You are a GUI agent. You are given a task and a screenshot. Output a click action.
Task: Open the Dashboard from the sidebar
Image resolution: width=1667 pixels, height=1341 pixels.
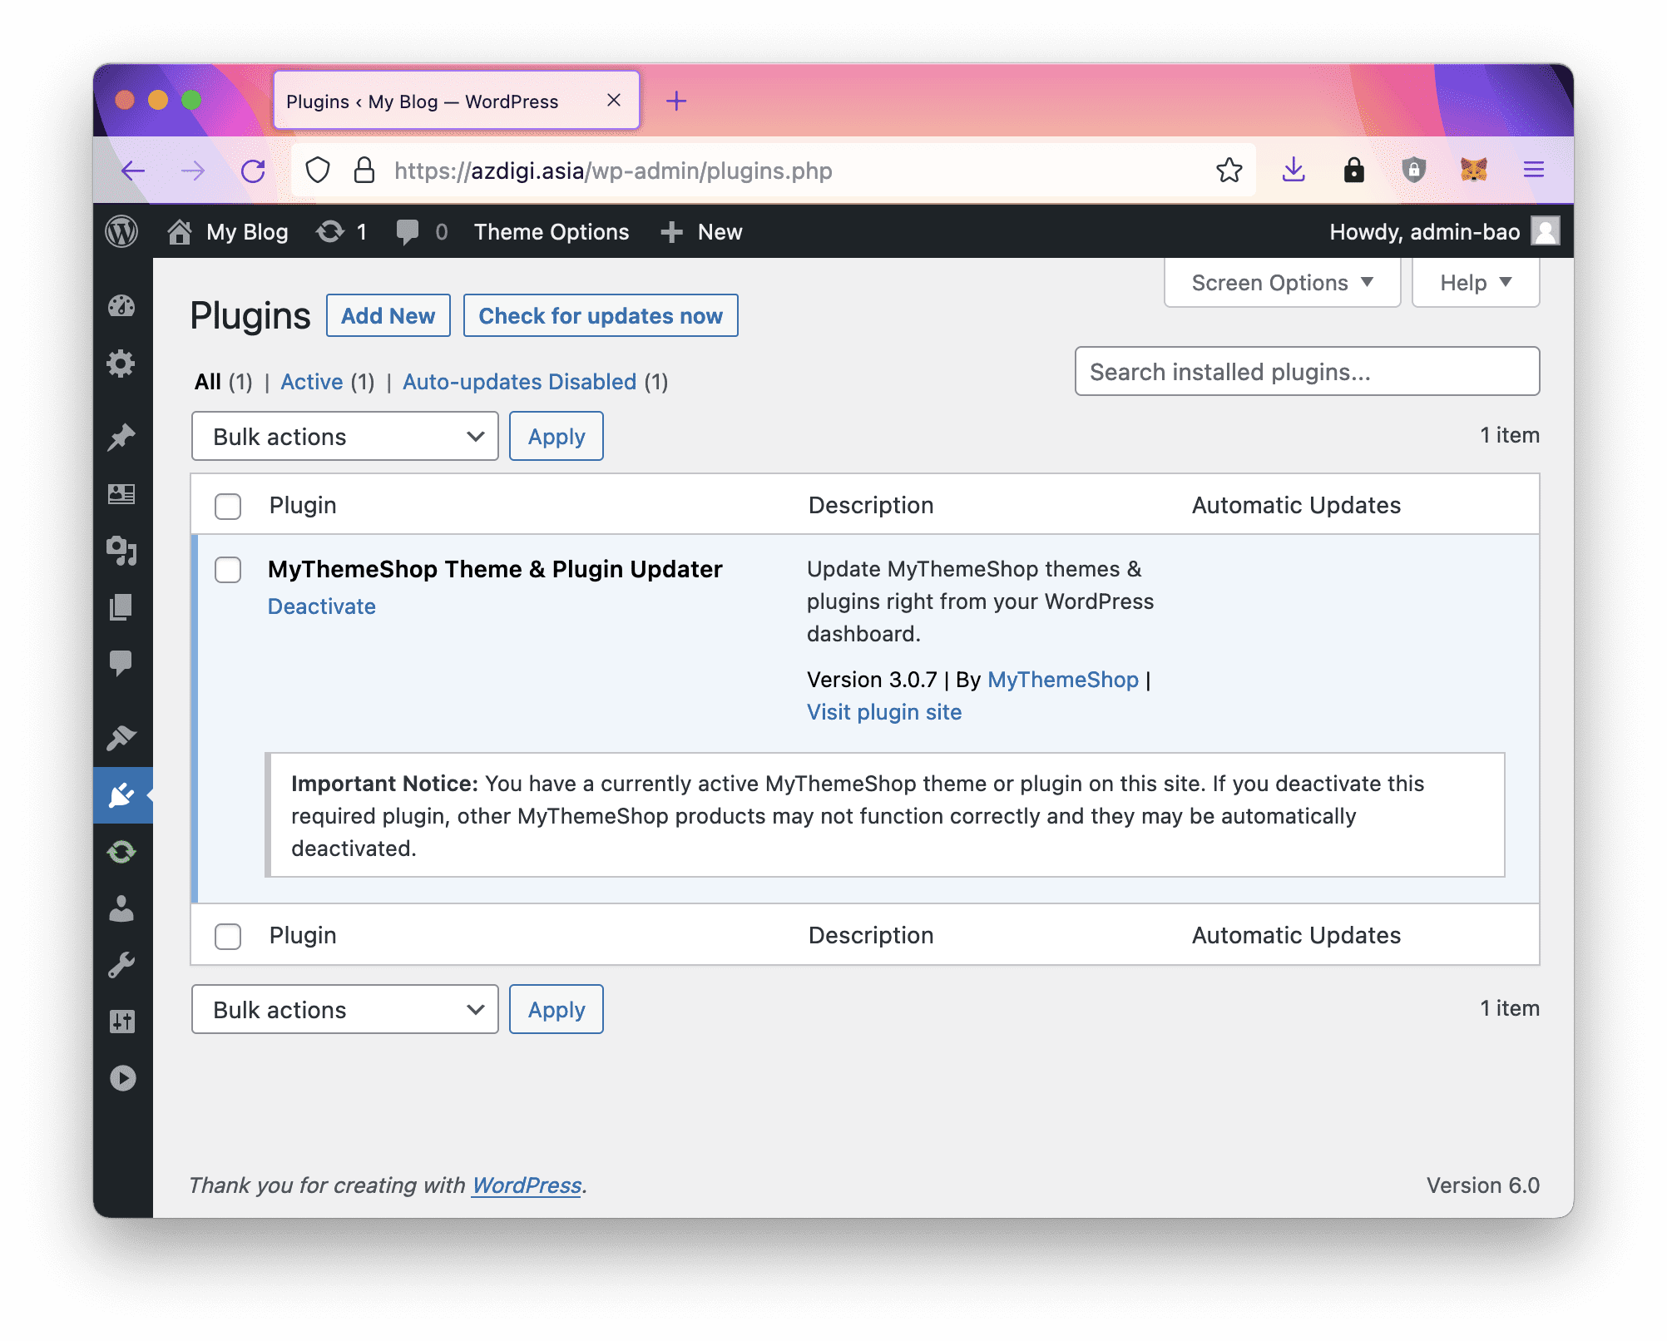[123, 306]
